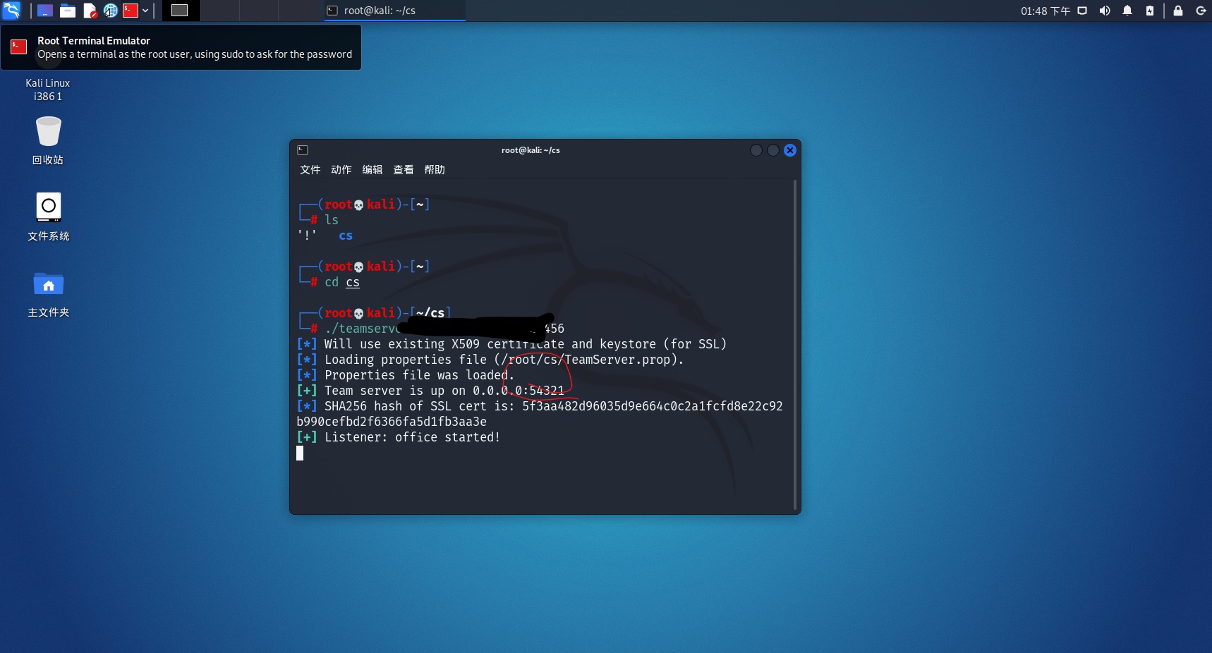The image size is (1212, 653).
Task: Open the text editor panel launcher
Action: pos(90,11)
